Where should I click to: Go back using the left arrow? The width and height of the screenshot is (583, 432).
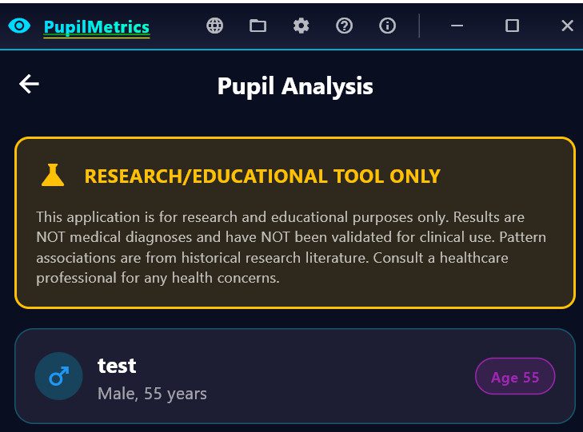(30, 84)
